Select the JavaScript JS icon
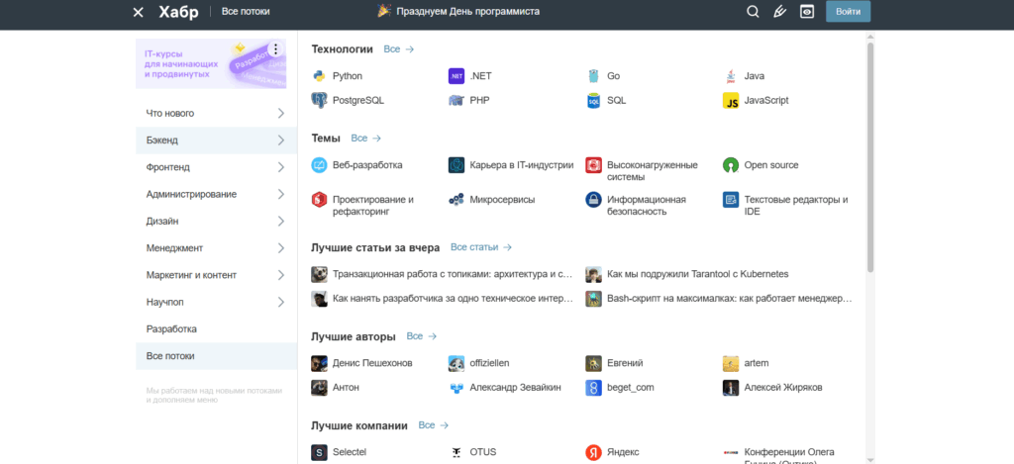The height and width of the screenshot is (464, 1014). 731,100
